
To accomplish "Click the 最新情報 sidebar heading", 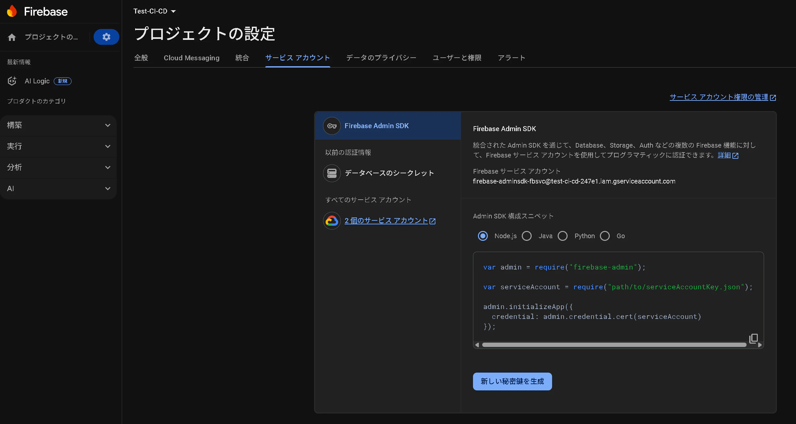I will coord(19,62).
